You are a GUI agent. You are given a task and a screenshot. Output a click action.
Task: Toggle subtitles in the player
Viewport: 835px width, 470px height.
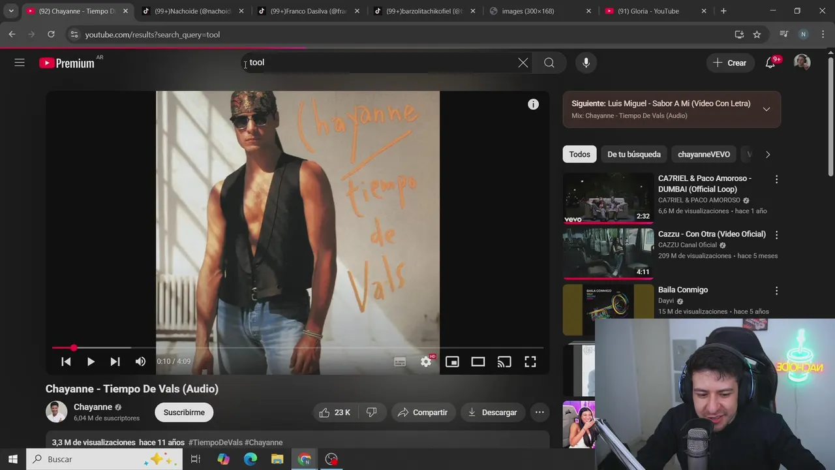pyautogui.click(x=400, y=362)
